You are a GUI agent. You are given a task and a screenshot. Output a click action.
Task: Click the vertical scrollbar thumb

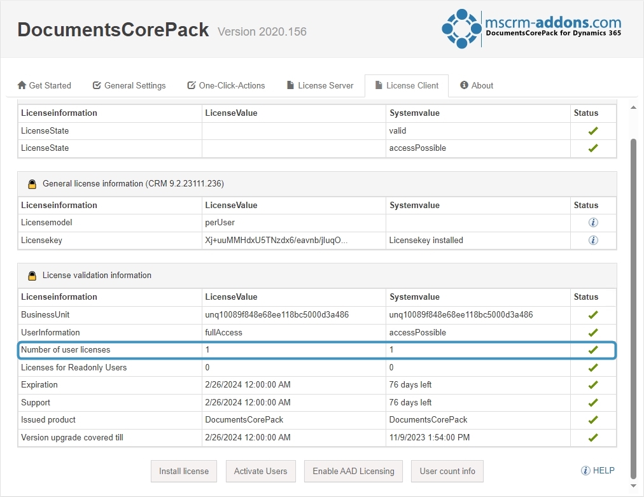tap(633, 309)
